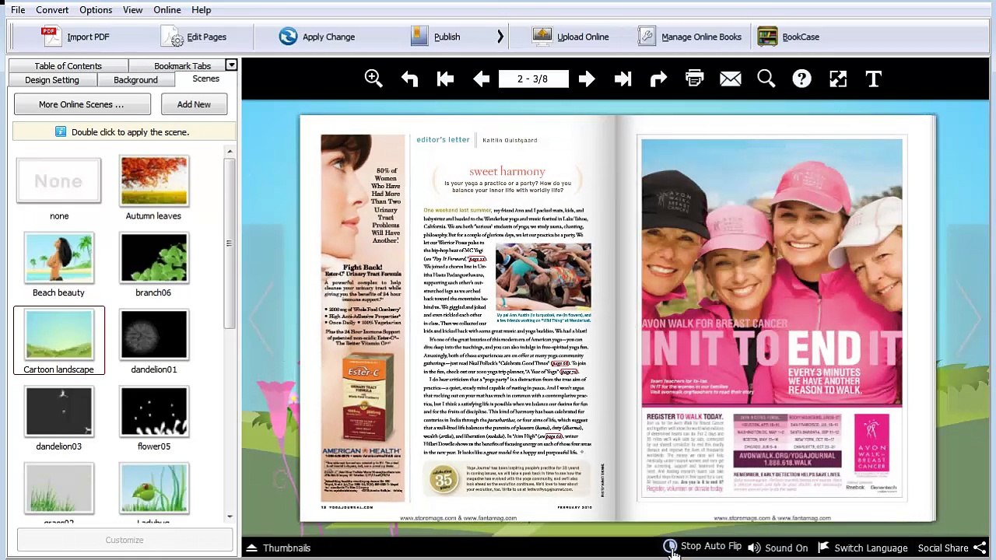Enter fullscreen mode
996x560 pixels.
click(837, 79)
